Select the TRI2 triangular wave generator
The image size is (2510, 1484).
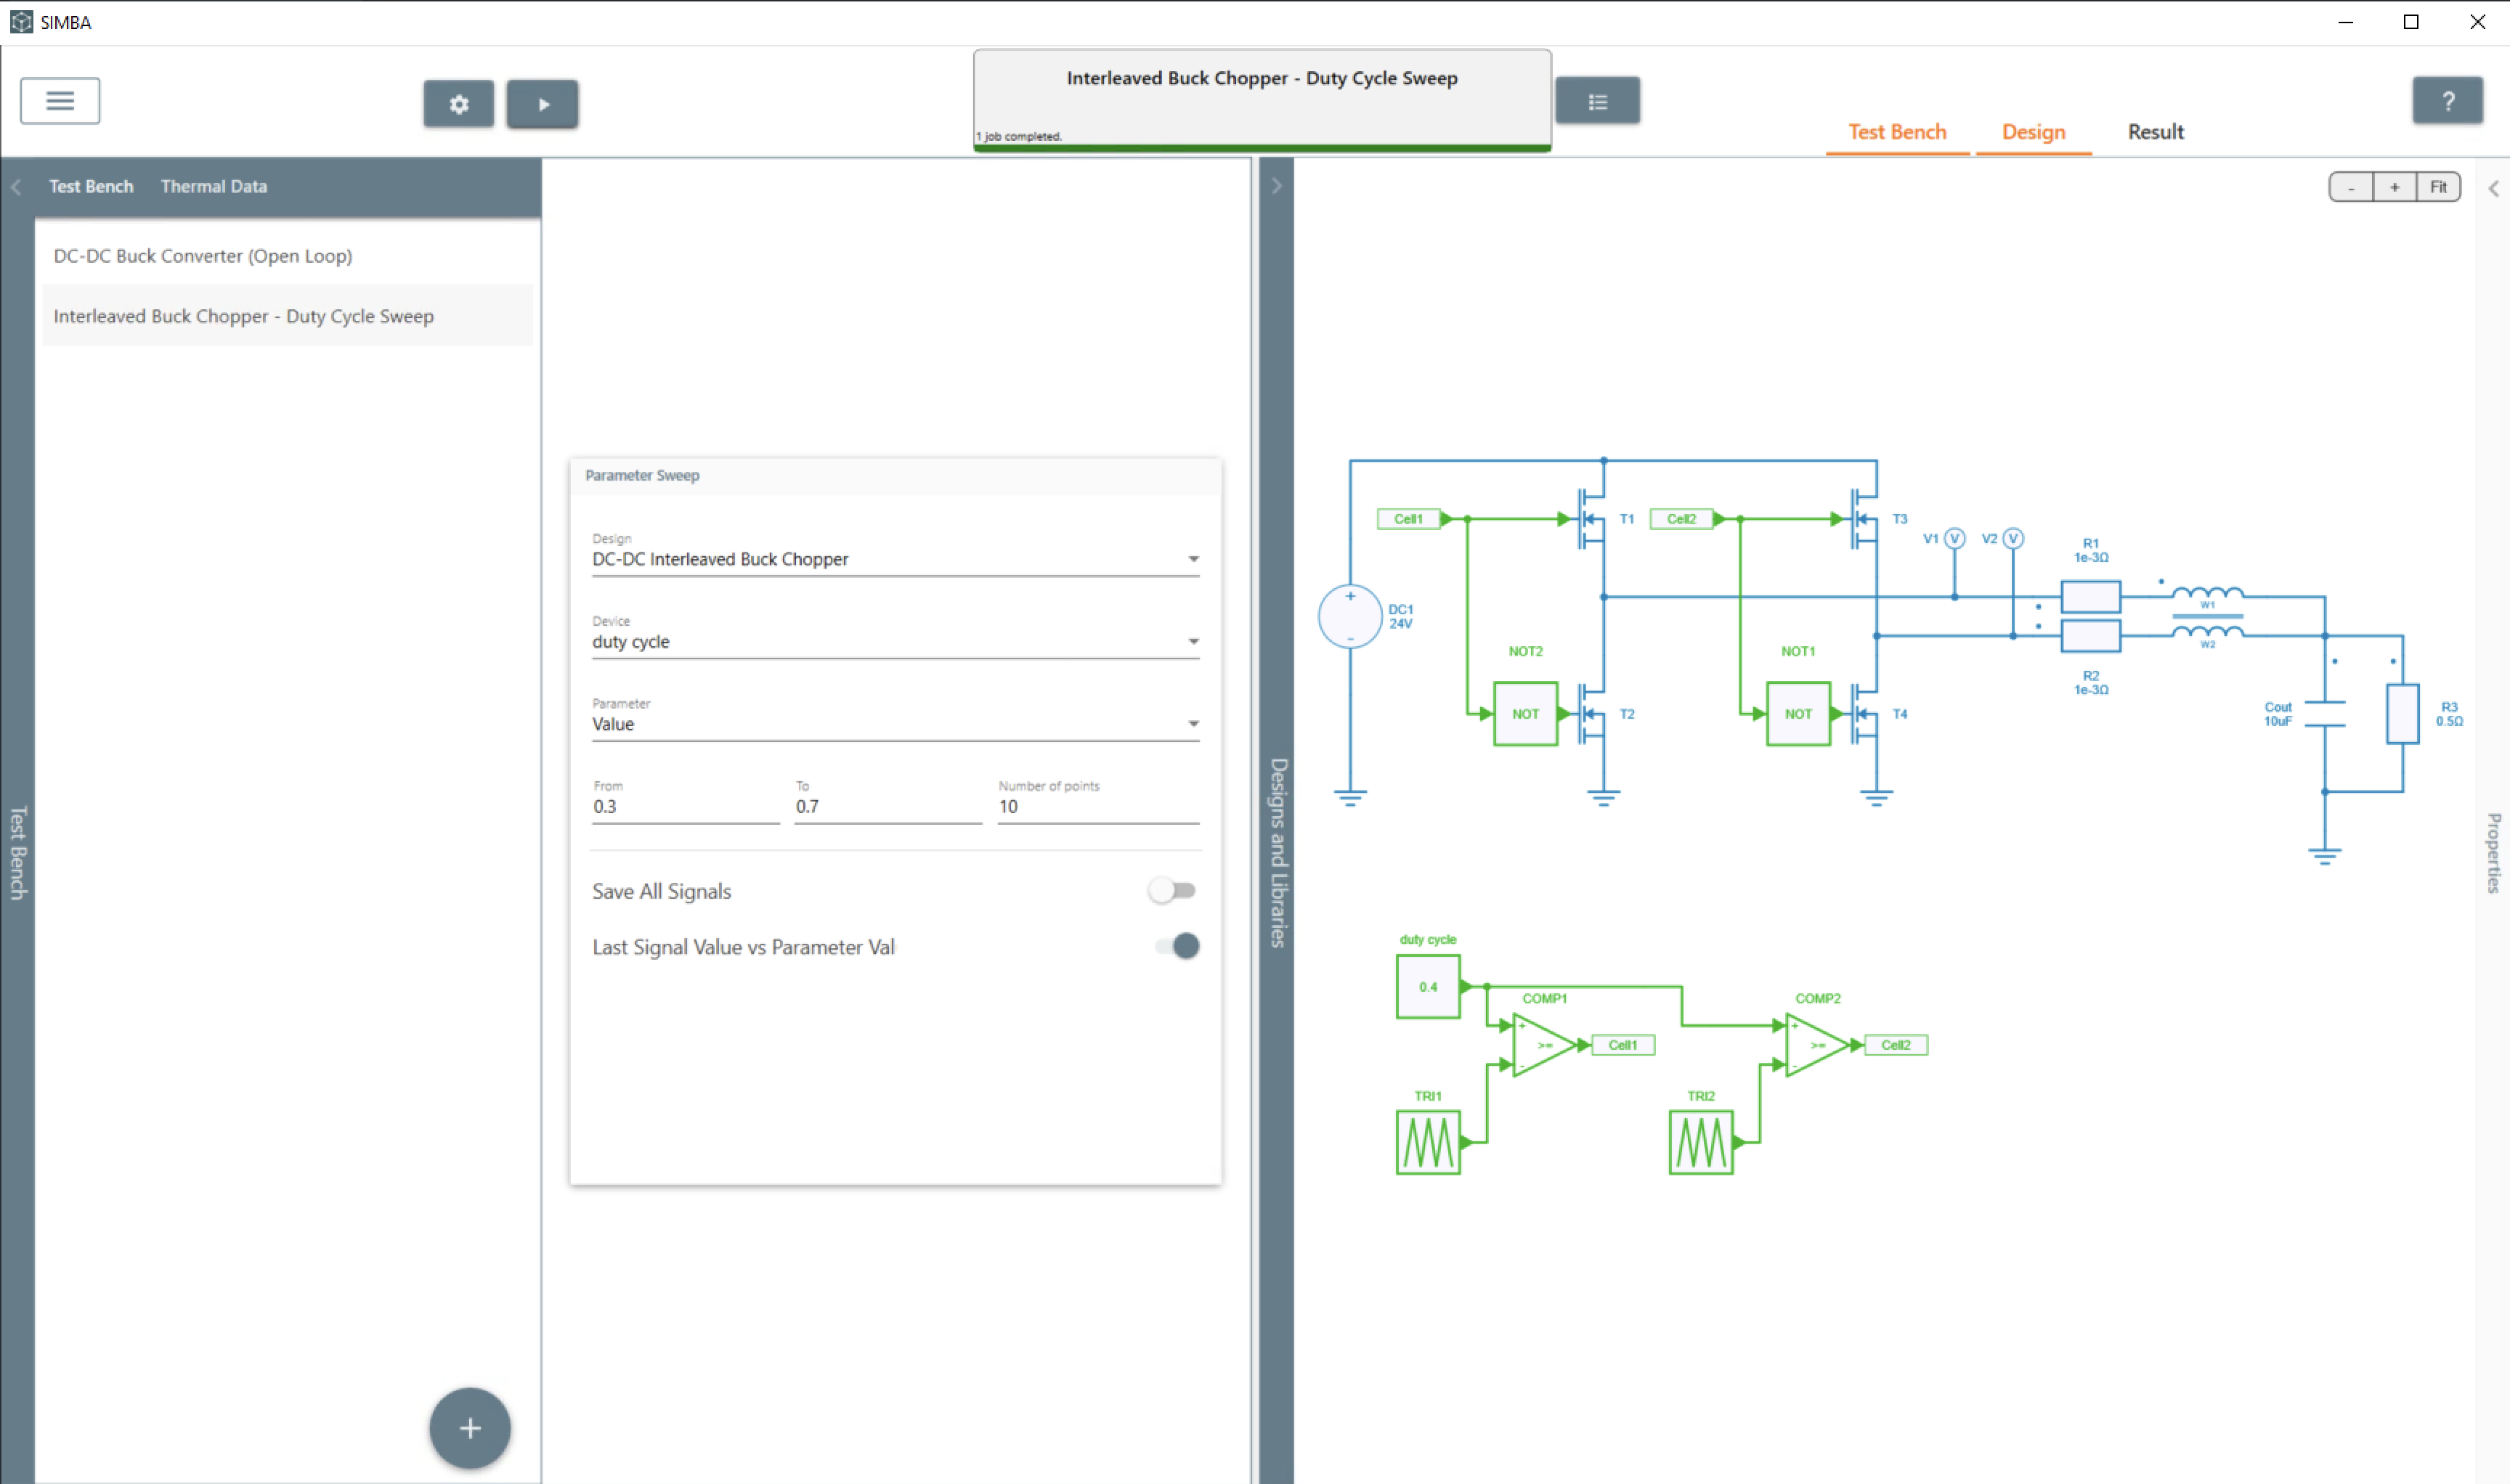1701,1142
